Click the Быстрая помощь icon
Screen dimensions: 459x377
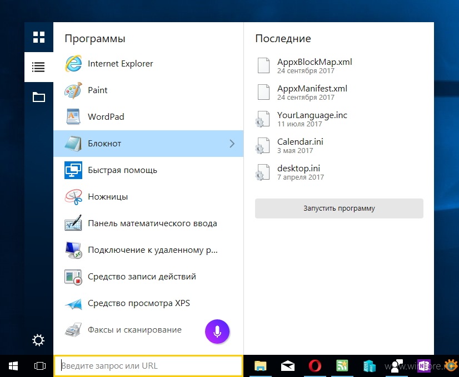[x=73, y=170]
